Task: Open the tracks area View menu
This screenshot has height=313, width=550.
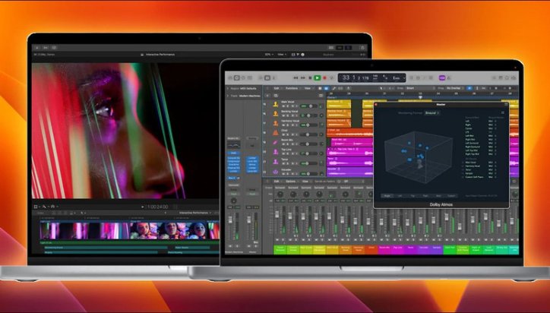Action: click(307, 88)
